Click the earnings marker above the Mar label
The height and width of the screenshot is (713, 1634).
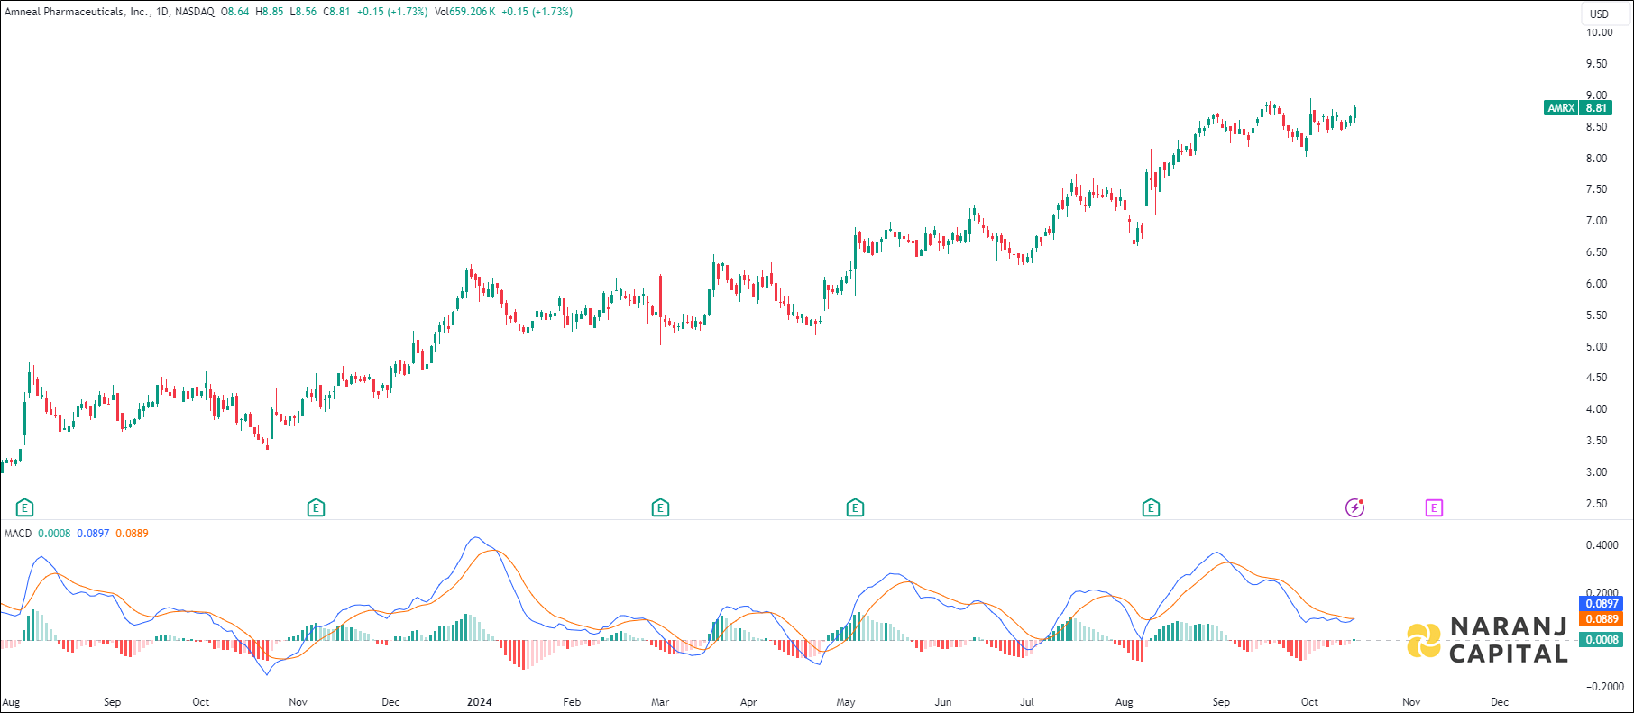660,507
